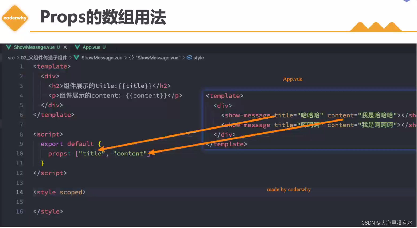This screenshot has width=417, height=228.
Task: Click content="我是呵呵呵" in App.vue snippet
Action: point(362,125)
